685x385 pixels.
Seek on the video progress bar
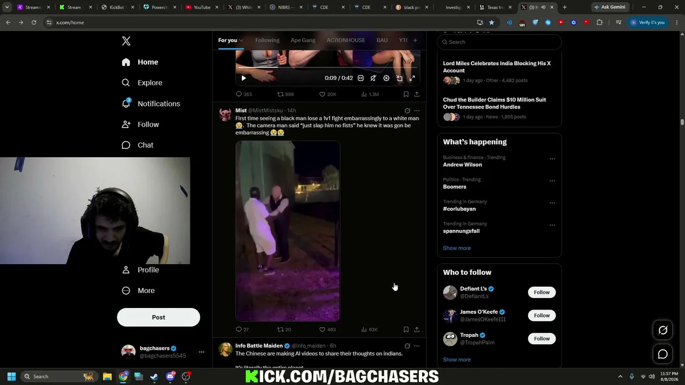click(x=328, y=68)
